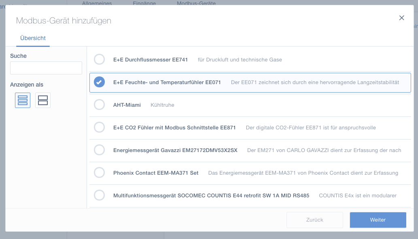This screenshot has height=239, width=418.
Task: Click the text 'E+E Durchflussmesser EE741'
Action: click(x=151, y=60)
